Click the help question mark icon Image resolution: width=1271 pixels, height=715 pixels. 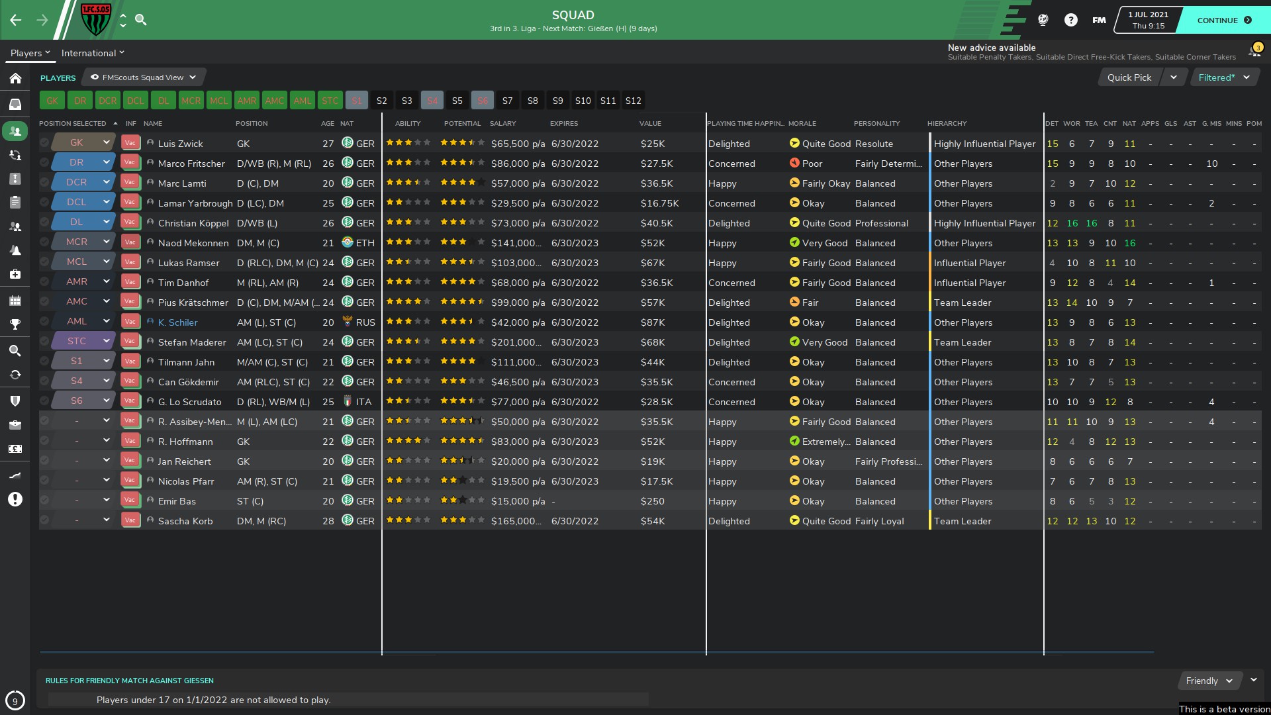1070,20
